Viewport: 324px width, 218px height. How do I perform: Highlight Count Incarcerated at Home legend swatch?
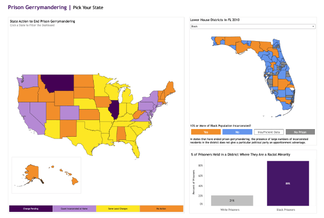tap(74, 209)
